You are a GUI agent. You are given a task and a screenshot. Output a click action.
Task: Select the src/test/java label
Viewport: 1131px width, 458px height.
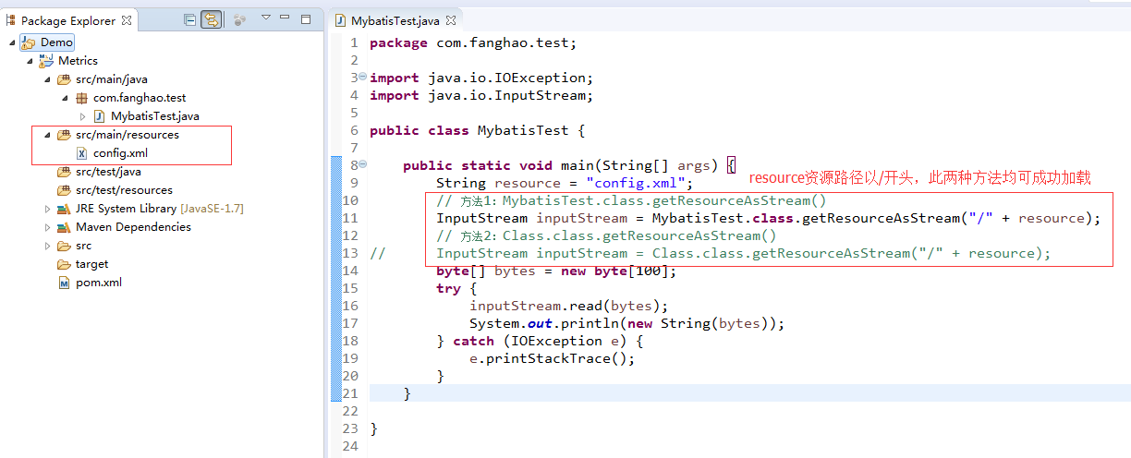[108, 172]
